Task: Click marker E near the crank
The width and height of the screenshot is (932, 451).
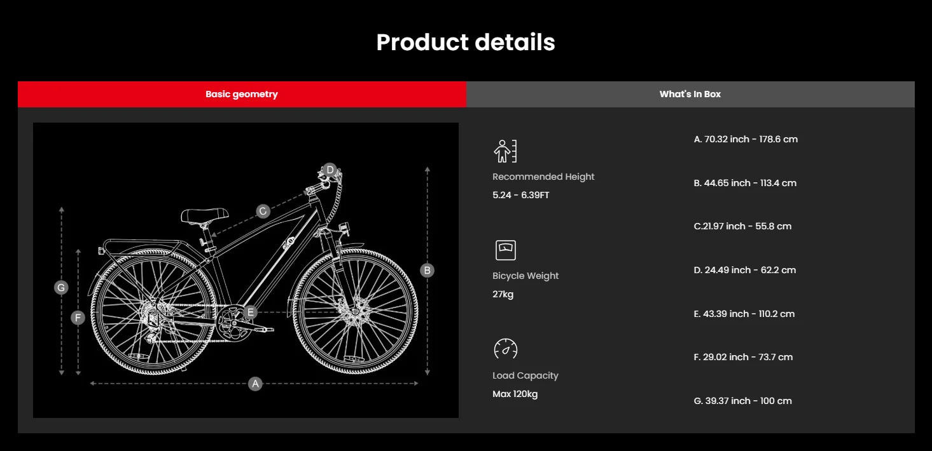Action: click(x=251, y=312)
